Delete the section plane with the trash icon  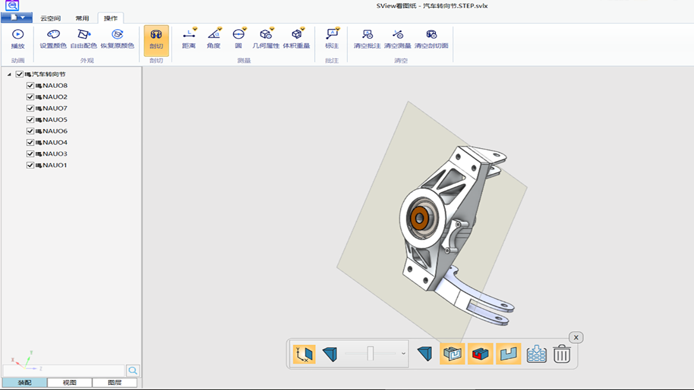pos(562,354)
